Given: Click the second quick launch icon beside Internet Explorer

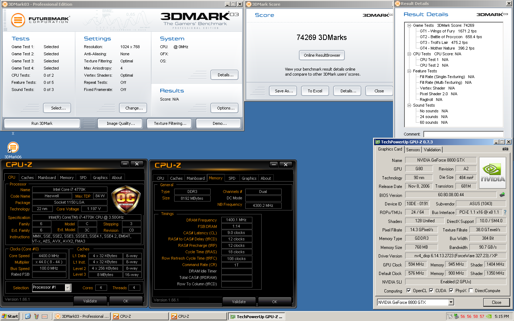Looking at the screenshot, I should pos(36,316).
